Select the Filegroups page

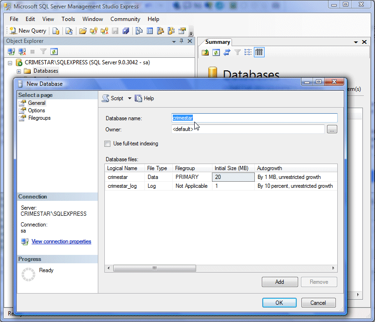click(39, 118)
